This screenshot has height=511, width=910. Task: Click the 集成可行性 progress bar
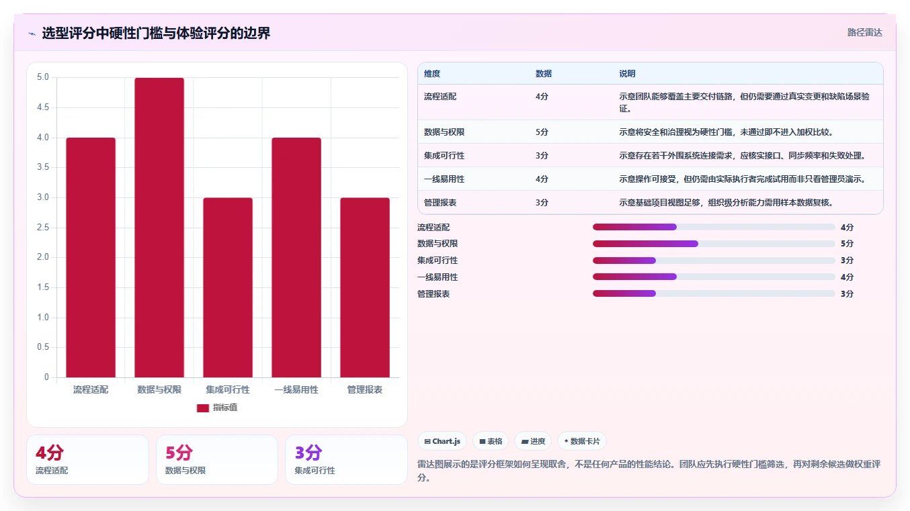pyautogui.click(x=714, y=261)
